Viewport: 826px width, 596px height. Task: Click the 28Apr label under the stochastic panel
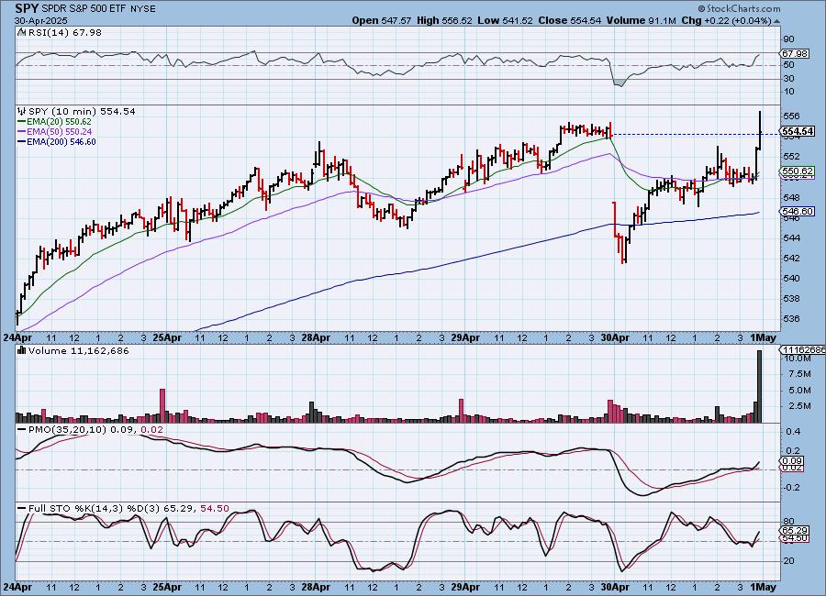tap(316, 587)
